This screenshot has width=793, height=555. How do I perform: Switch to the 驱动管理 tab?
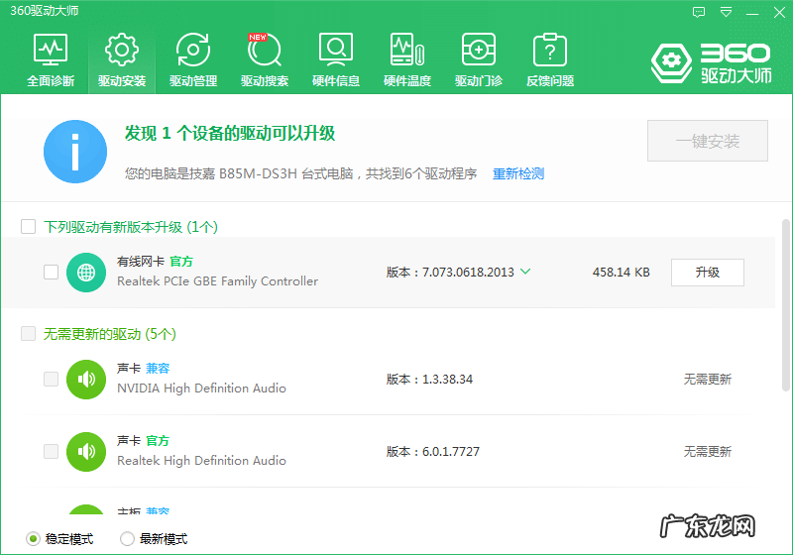[x=193, y=59]
